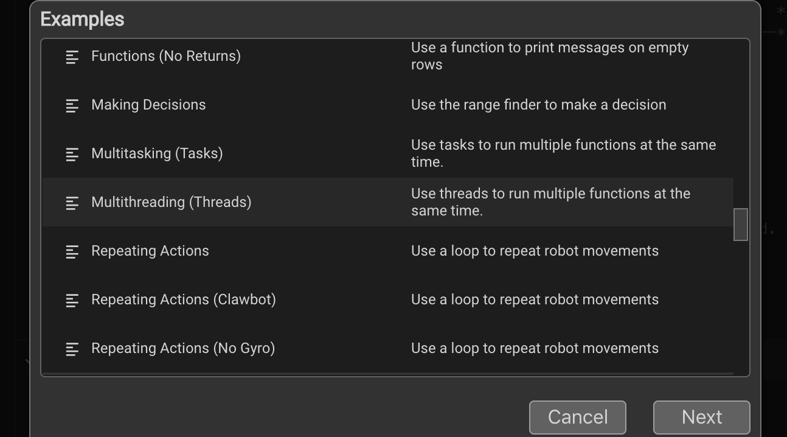787x437 pixels.
Task: Select the Making Decisions example
Action: 148,105
